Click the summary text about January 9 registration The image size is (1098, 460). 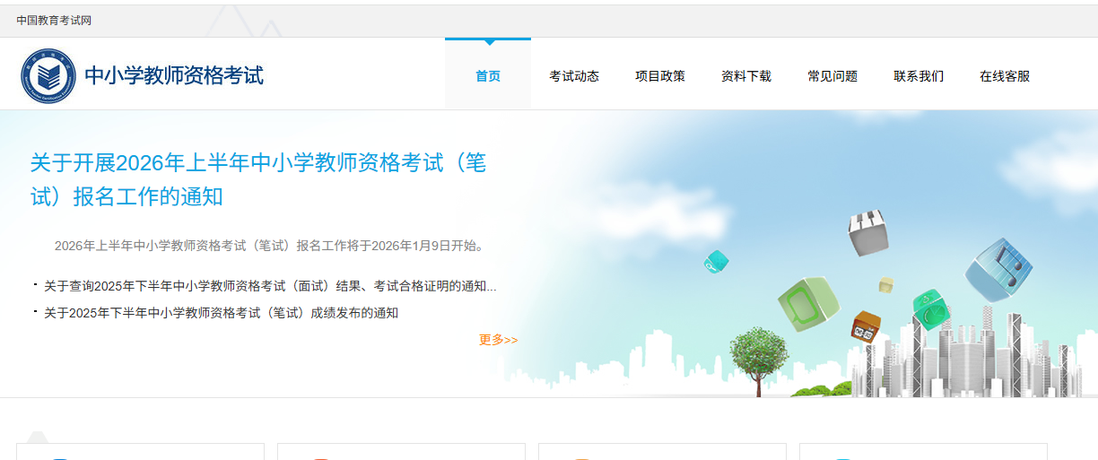[x=269, y=246]
